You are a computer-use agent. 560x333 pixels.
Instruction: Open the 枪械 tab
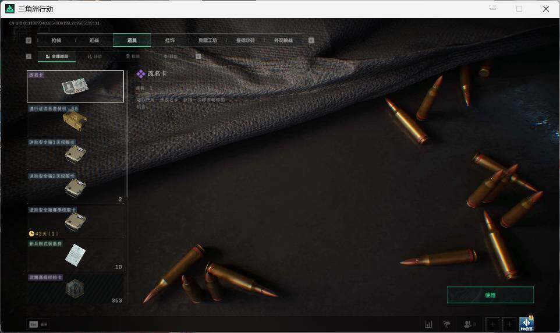(x=56, y=40)
